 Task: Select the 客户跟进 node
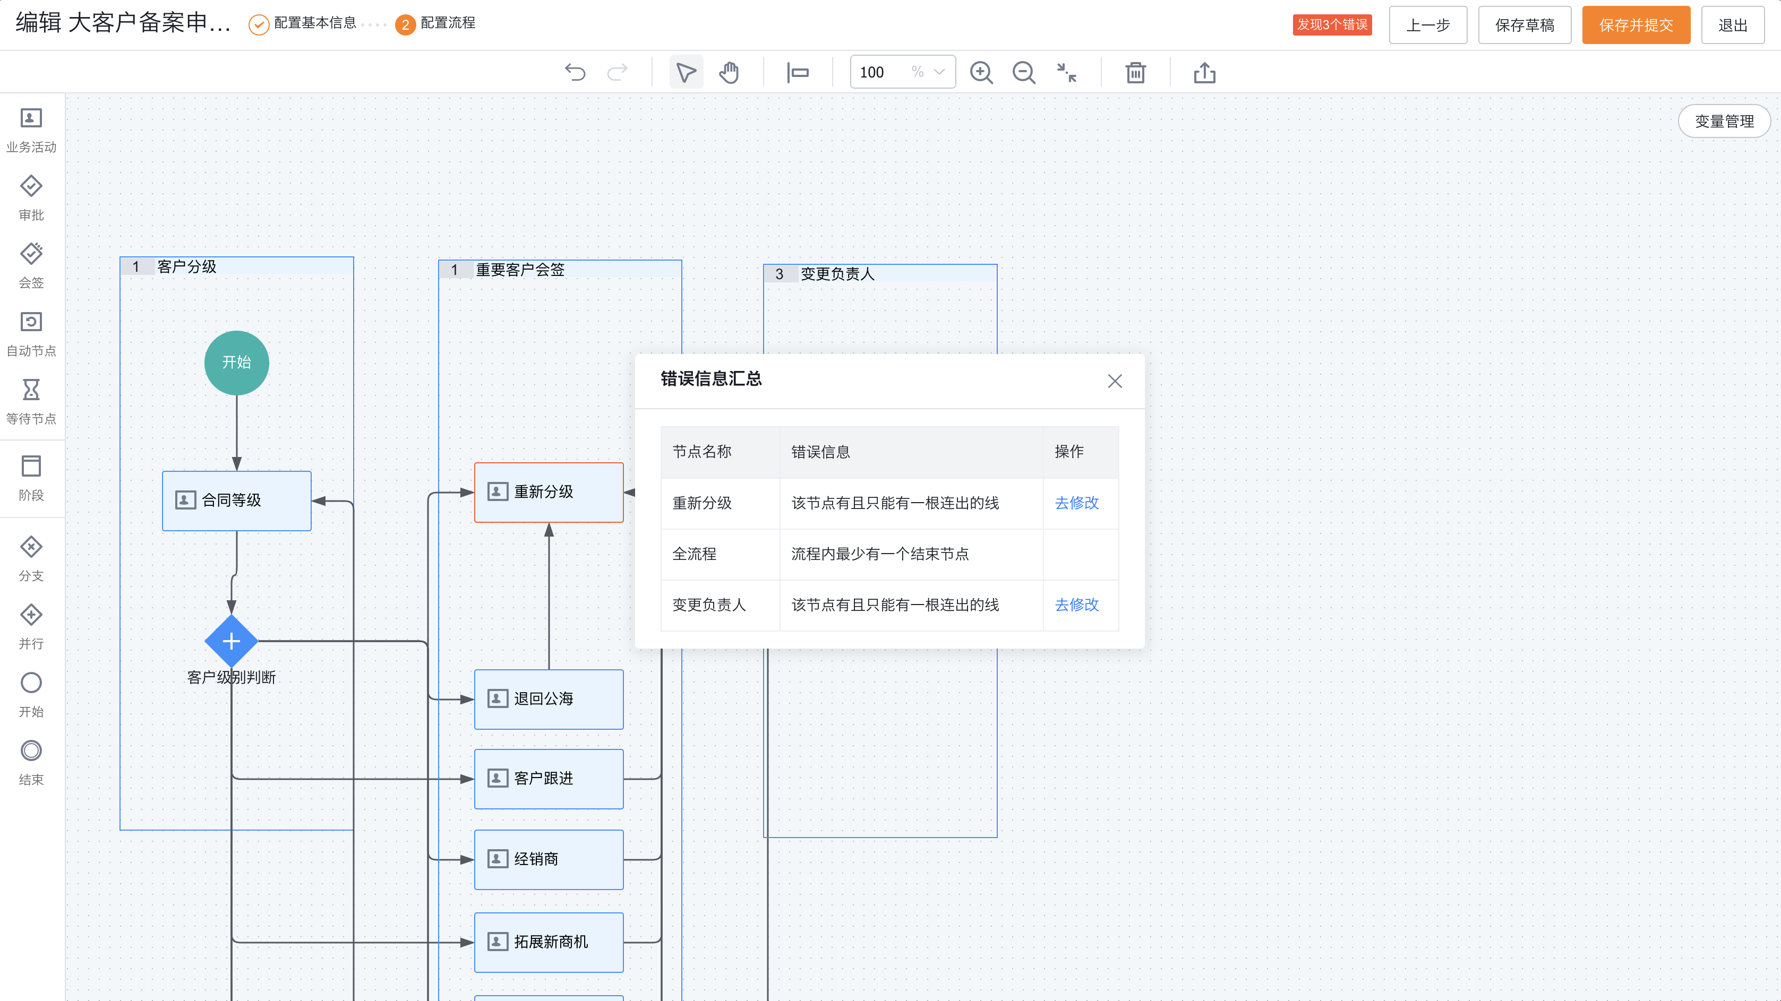(x=549, y=779)
